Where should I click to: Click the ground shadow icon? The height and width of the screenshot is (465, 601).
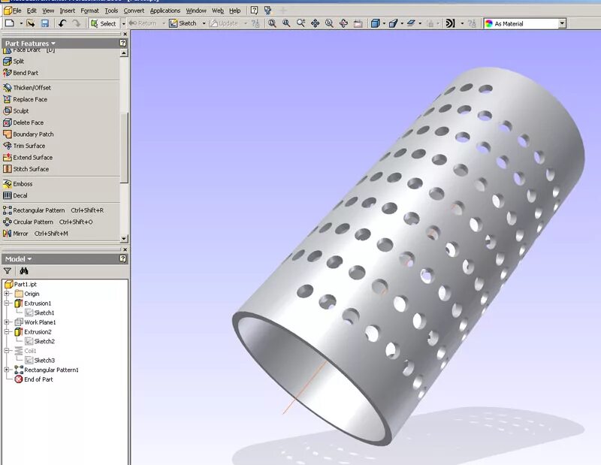[411, 23]
